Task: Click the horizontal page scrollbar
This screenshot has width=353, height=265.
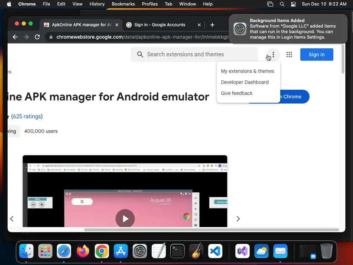Action: tap(212, 230)
